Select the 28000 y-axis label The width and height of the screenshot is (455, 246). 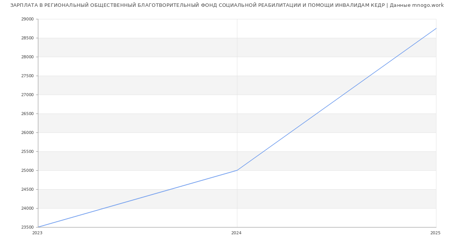[27, 57]
